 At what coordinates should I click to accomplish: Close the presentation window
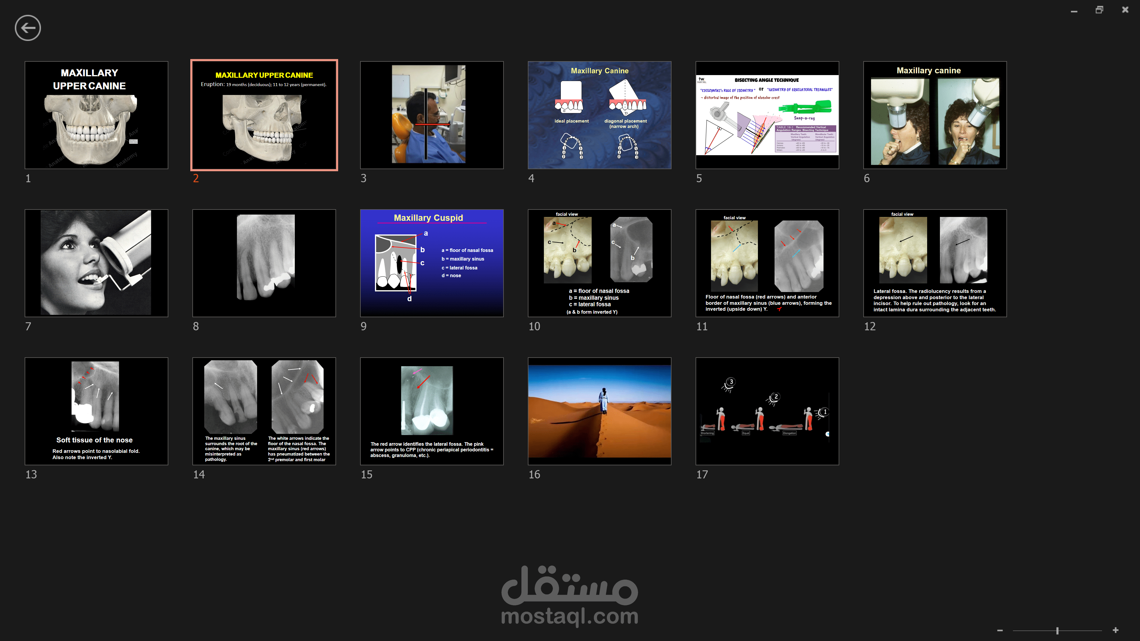pyautogui.click(x=1125, y=10)
